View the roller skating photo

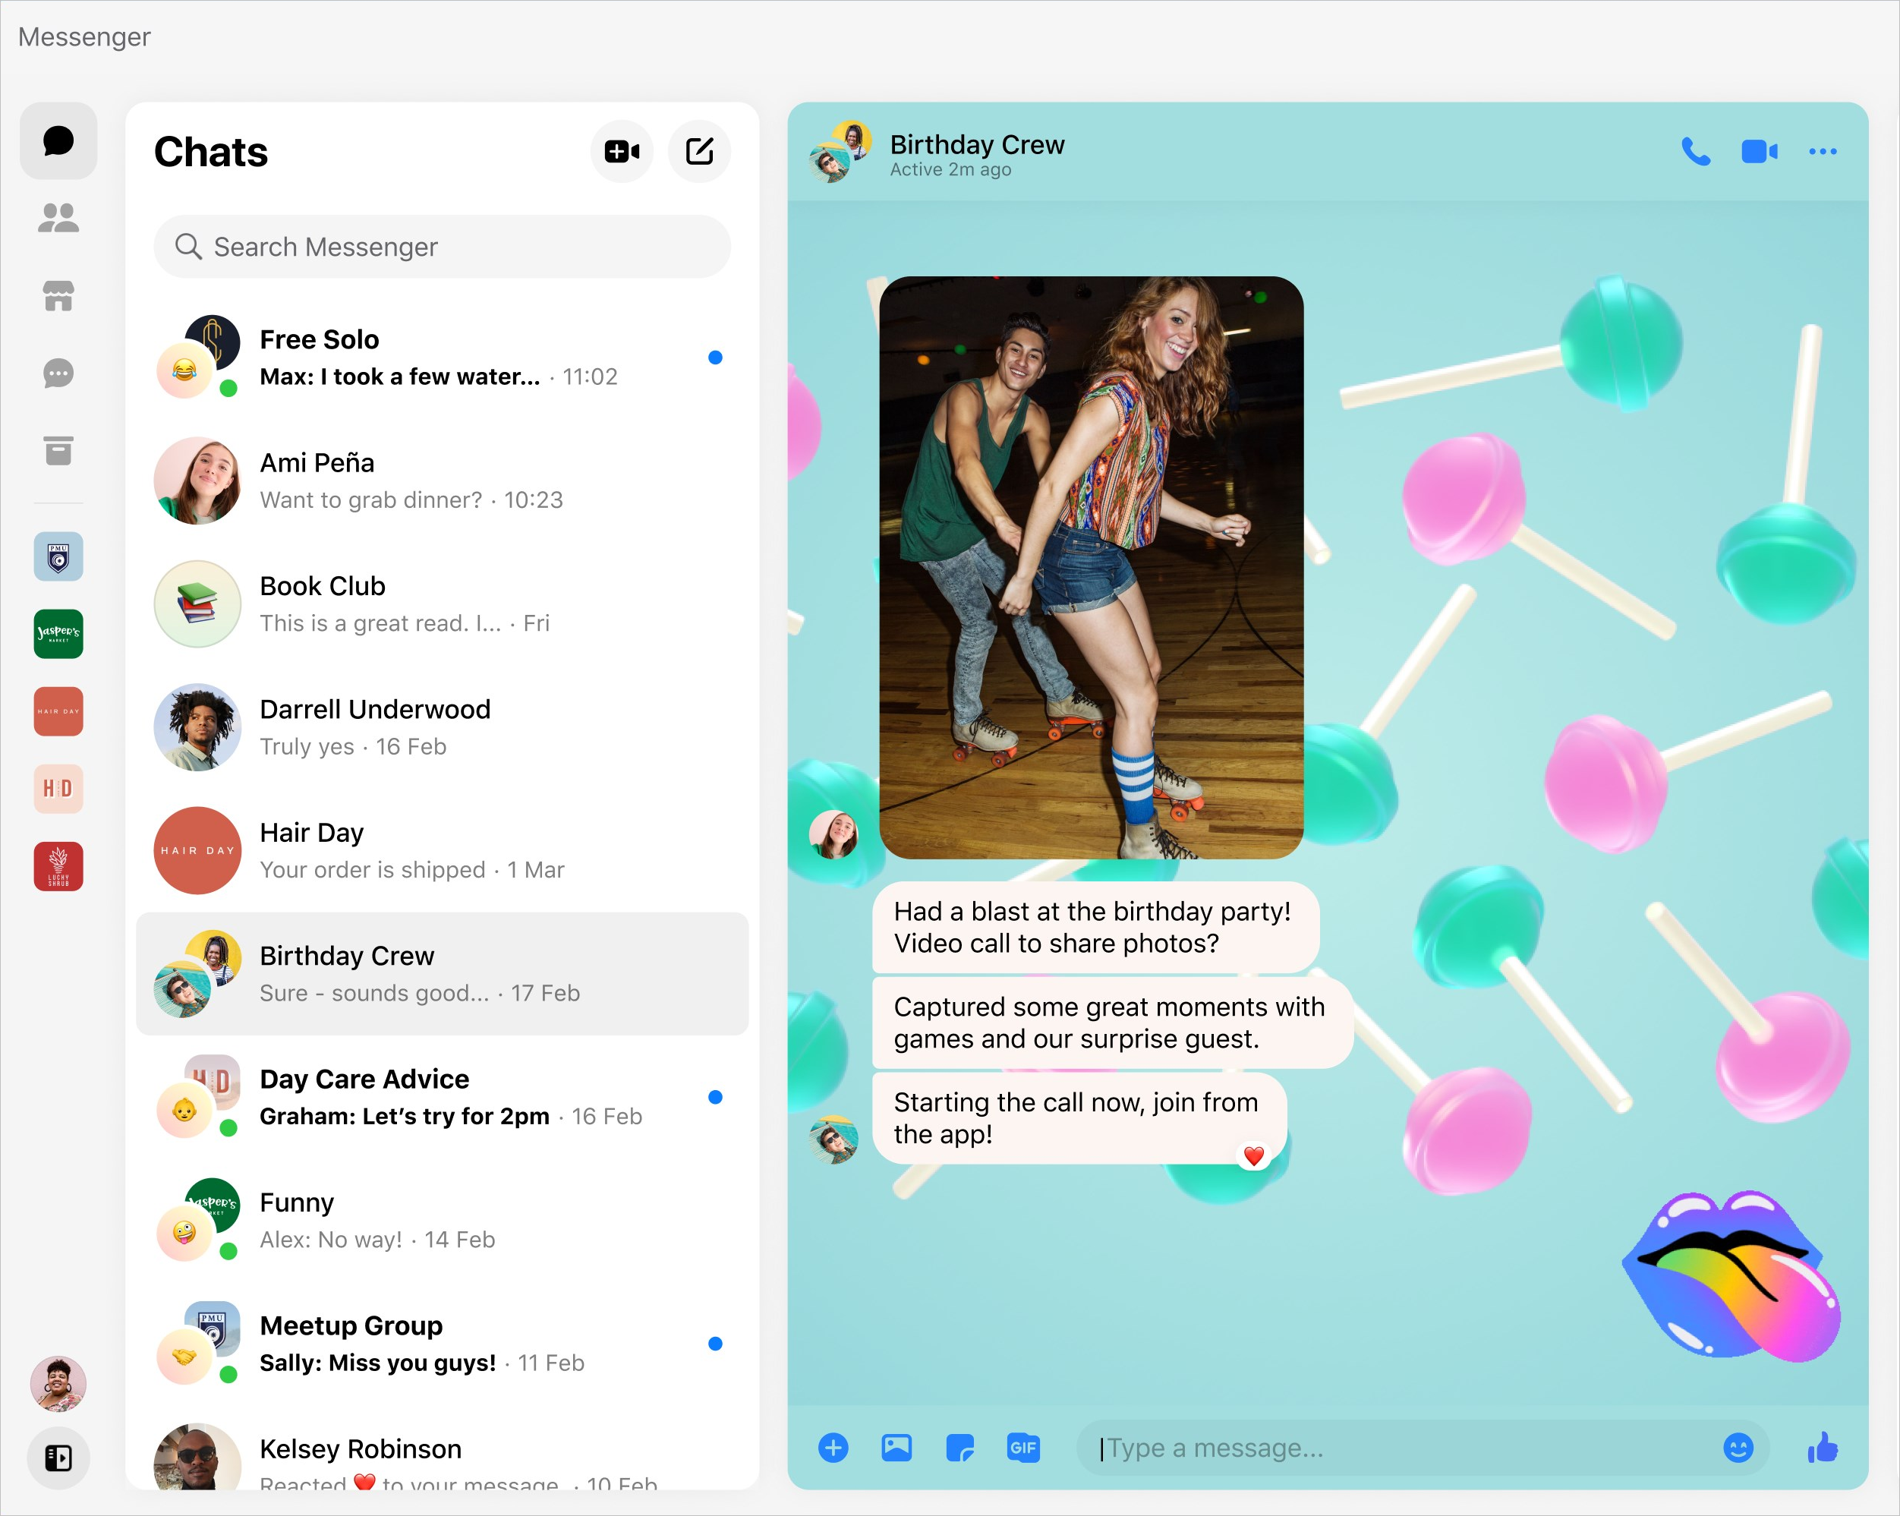coord(1091,568)
